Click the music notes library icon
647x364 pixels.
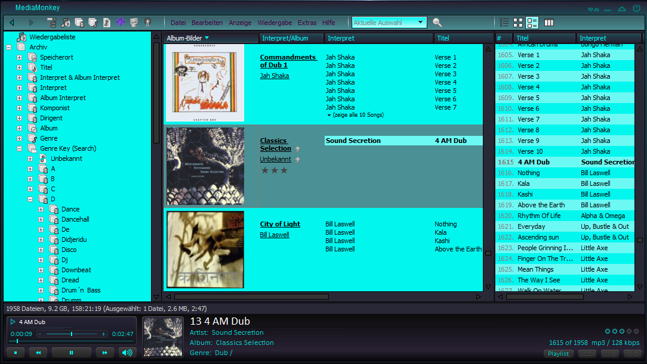pyautogui.click(x=65, y=23)
